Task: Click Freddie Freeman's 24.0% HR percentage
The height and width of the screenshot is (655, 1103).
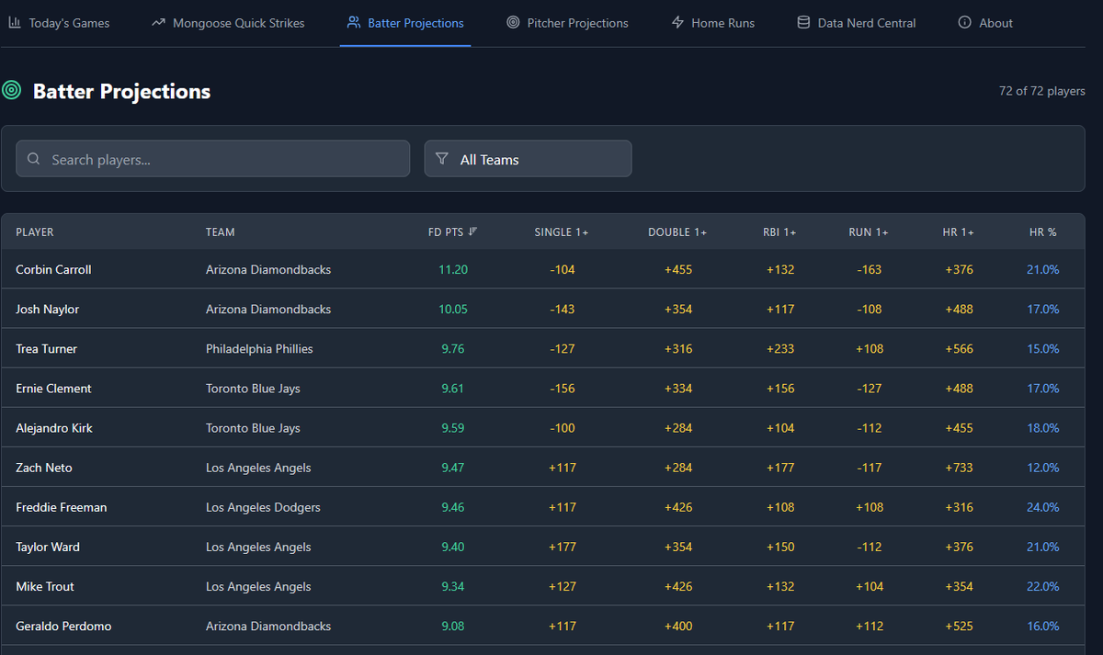Action: tap(1043, 507)
